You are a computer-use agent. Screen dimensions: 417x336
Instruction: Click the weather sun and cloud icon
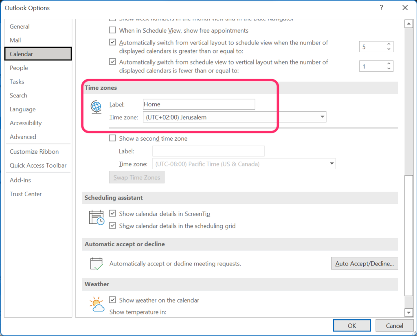[x=97, y=304]
